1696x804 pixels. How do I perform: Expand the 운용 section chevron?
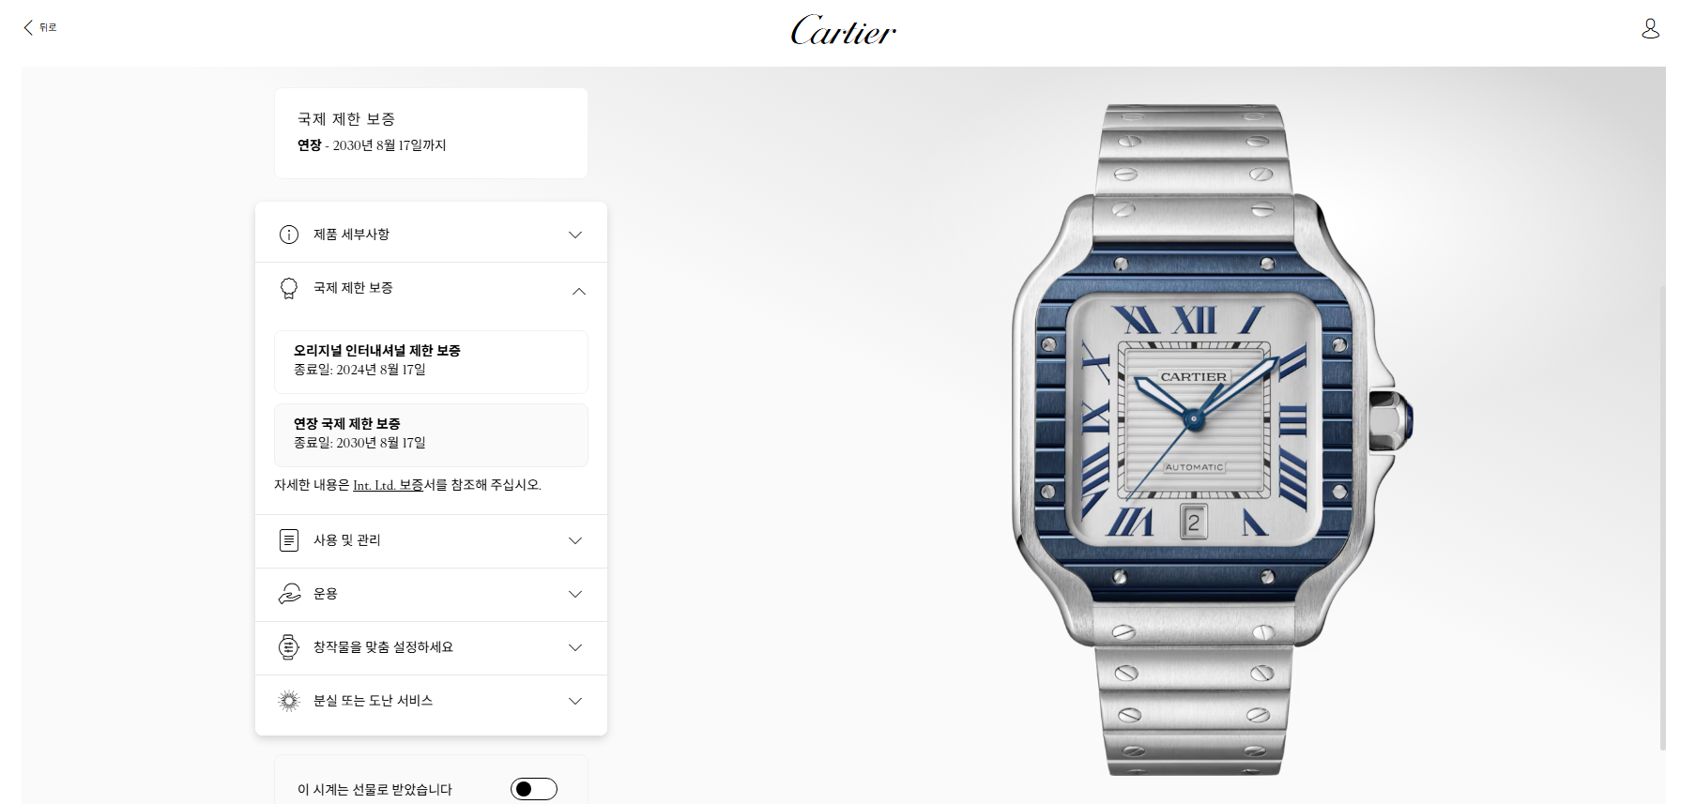pyautogui.click(x=575, y=594)
